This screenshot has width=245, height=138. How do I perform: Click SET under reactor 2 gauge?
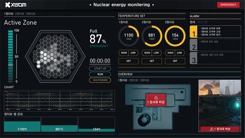[x=152, y=61]
